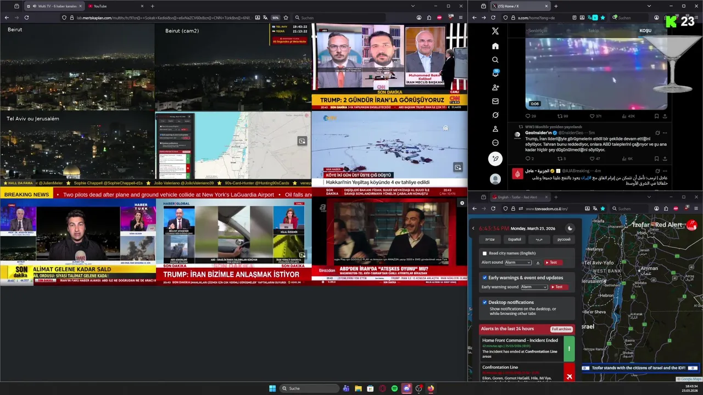Click the compose post feather button

(x=495, y=159)
